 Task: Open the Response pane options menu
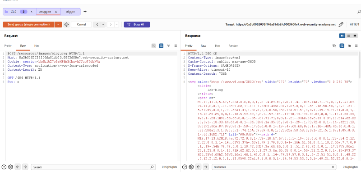tap(356, 45)
